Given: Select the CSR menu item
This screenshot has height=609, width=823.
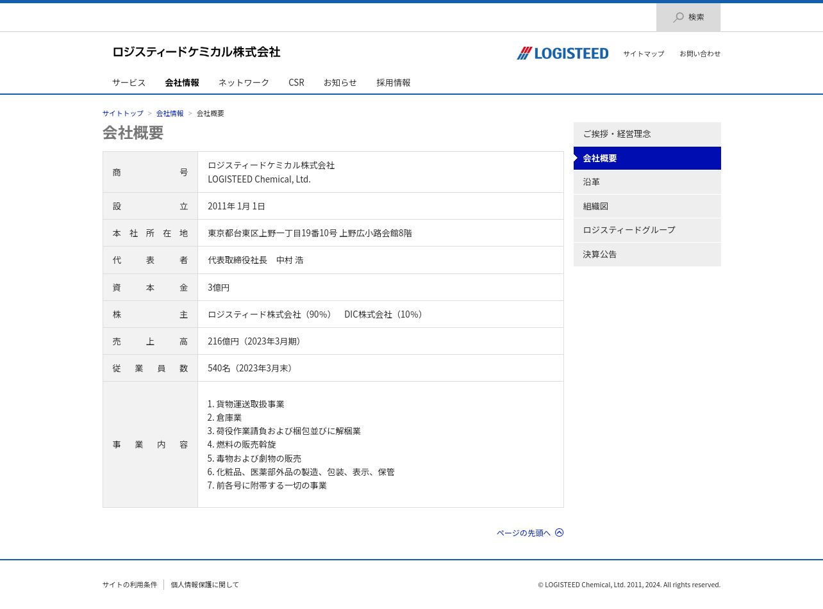Looking at the screenshot, I should click(296, 83).
